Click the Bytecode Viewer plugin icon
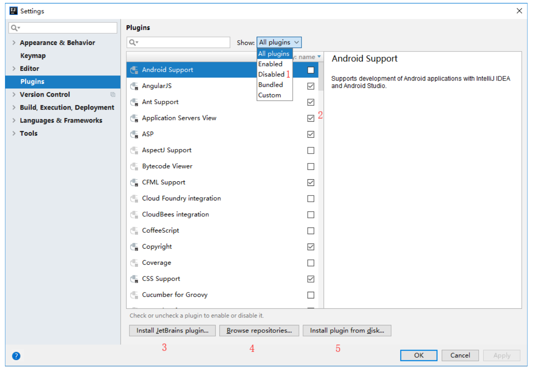Screen dimensions: 535x371 (x=134, y=166)
